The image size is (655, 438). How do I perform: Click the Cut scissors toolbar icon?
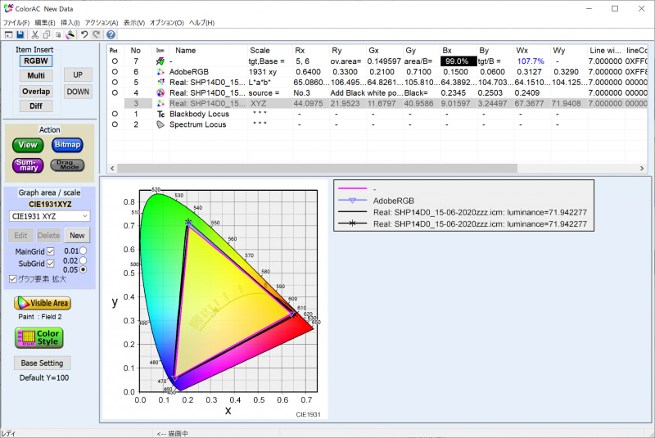[x=35, y=34]
